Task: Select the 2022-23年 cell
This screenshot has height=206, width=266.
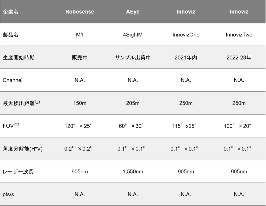Action: click(239, 58)
